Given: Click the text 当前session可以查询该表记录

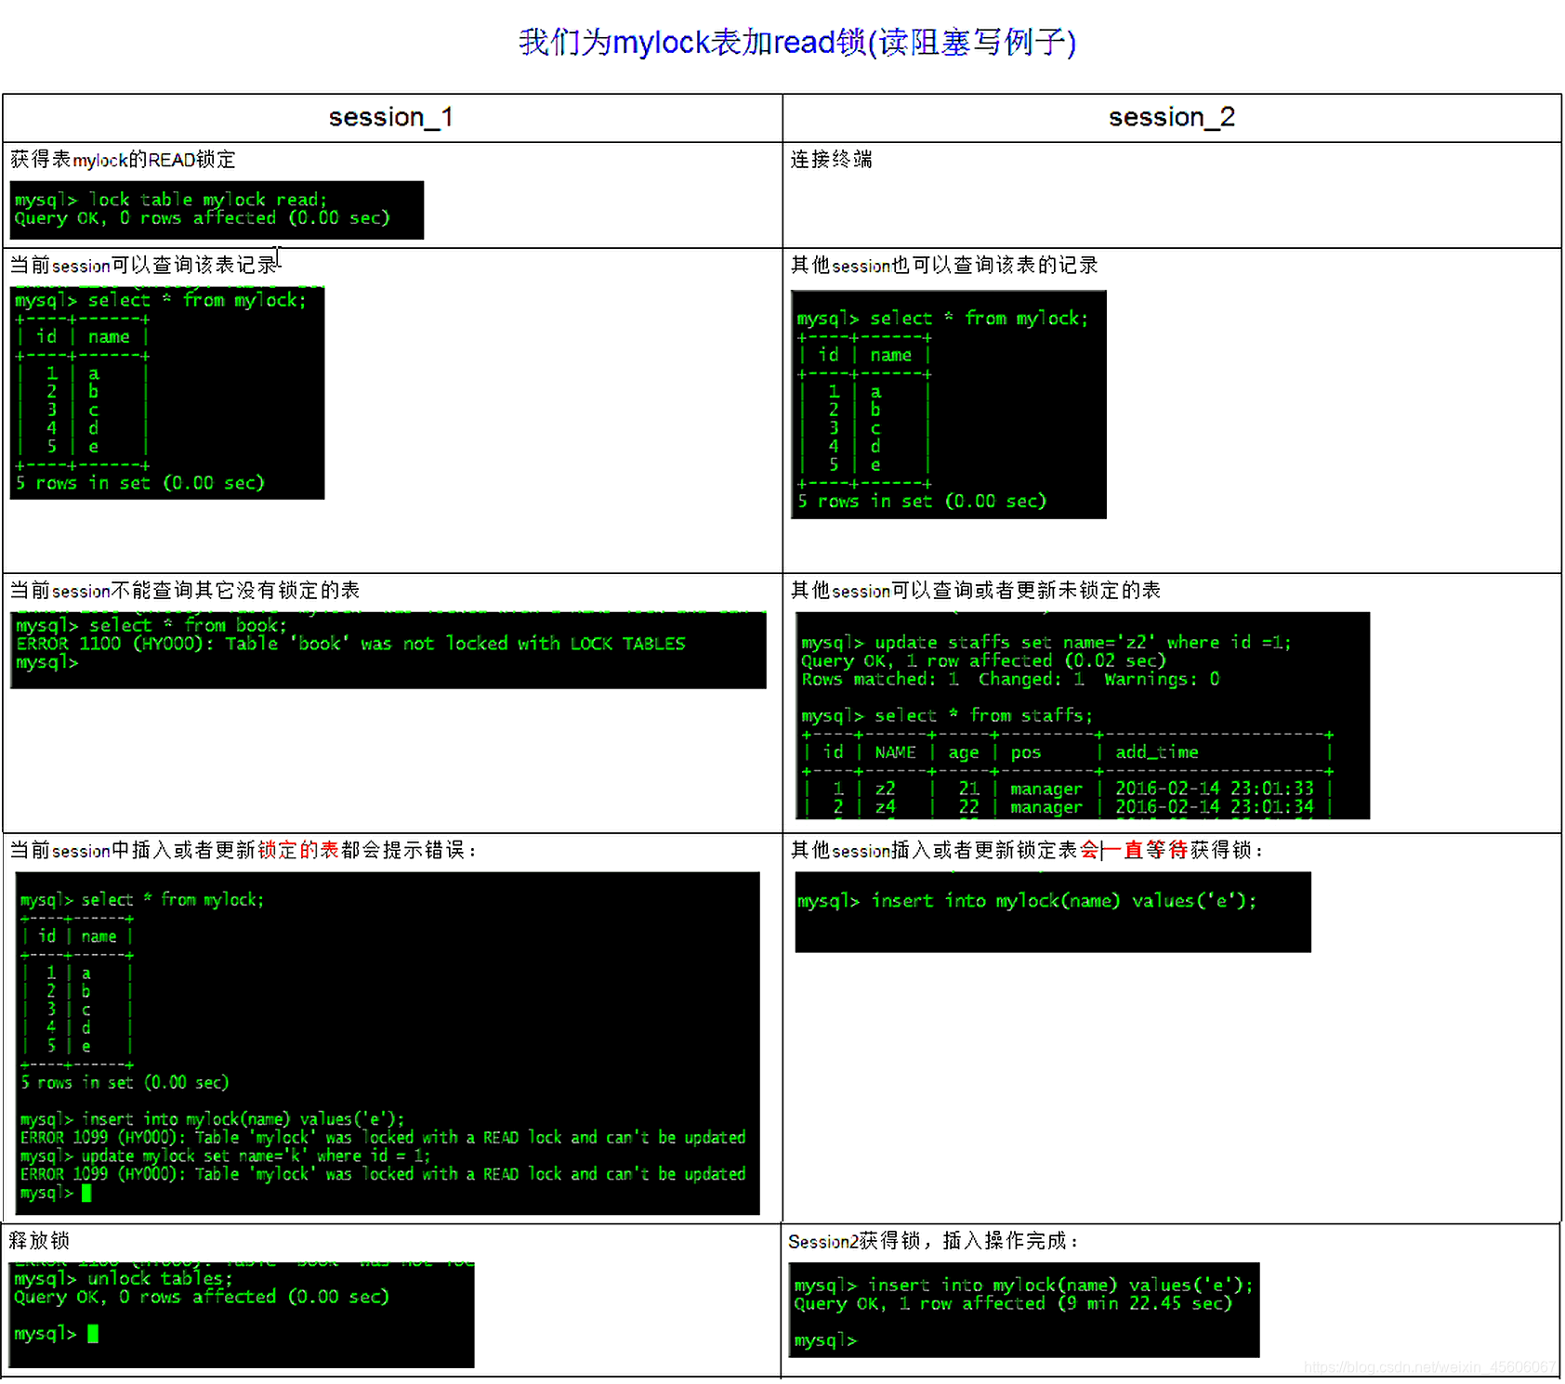Looking at the screenshot, I should click(143, 266).
